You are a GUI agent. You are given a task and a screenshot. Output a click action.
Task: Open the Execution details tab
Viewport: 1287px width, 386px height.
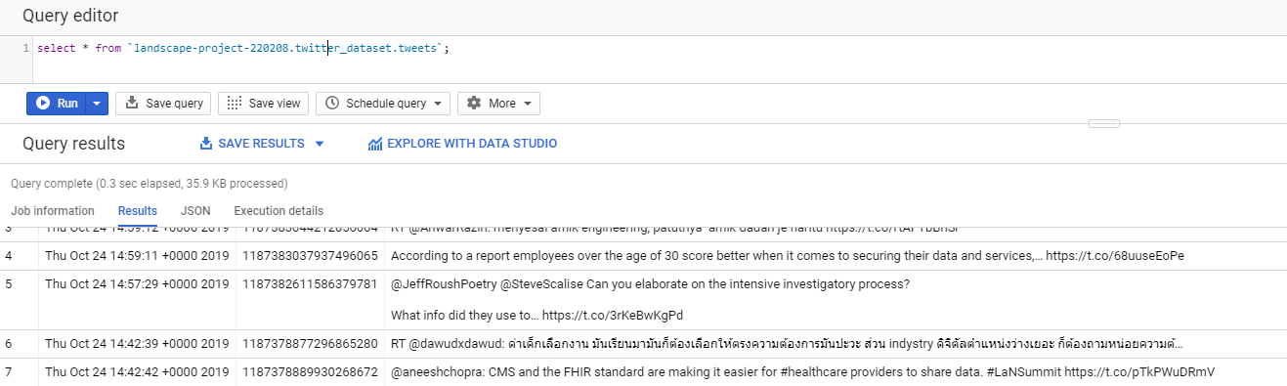(x=279, y=211)
